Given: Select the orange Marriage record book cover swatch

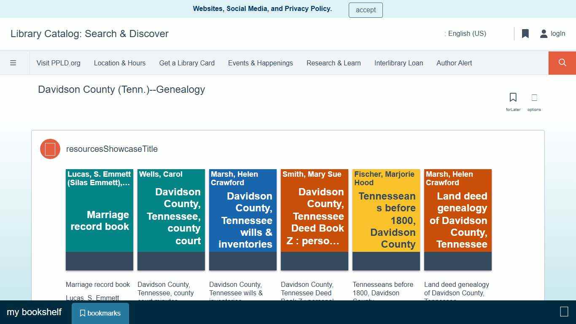Looking at the screenshot, I should (x=99, y=219).
